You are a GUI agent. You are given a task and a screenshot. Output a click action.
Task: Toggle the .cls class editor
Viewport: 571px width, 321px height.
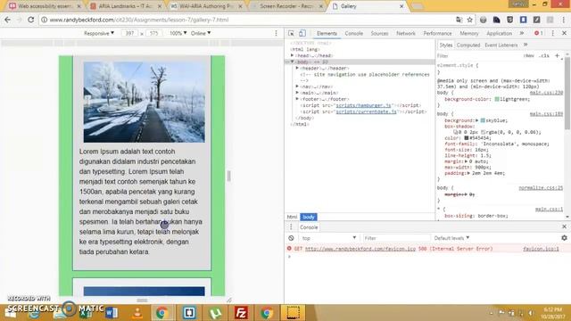(544, 55)
